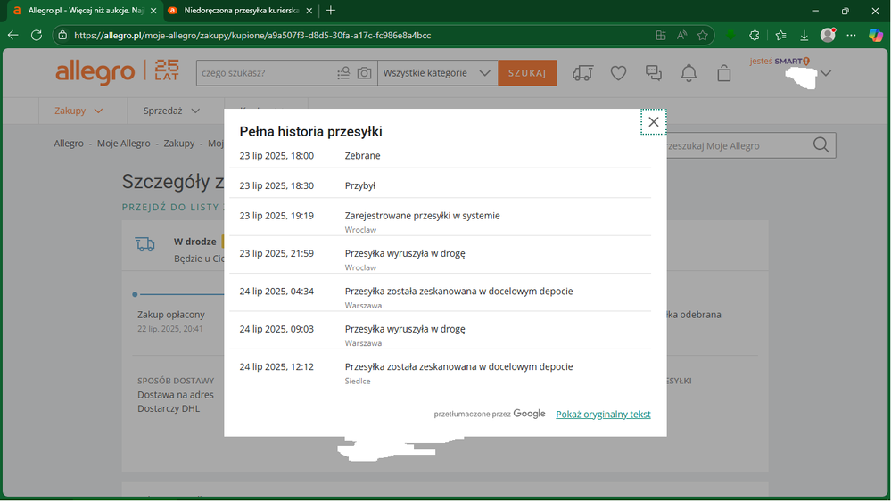Click the SZUKAJ search button
The height and width of the screenshot is (501, 891).
tap(527, 73)
